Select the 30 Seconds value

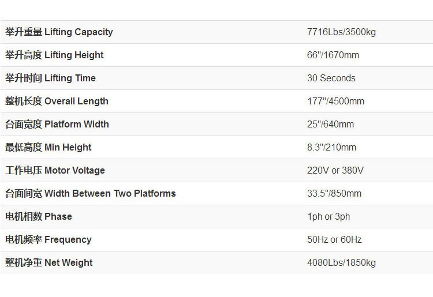point(331,78)
